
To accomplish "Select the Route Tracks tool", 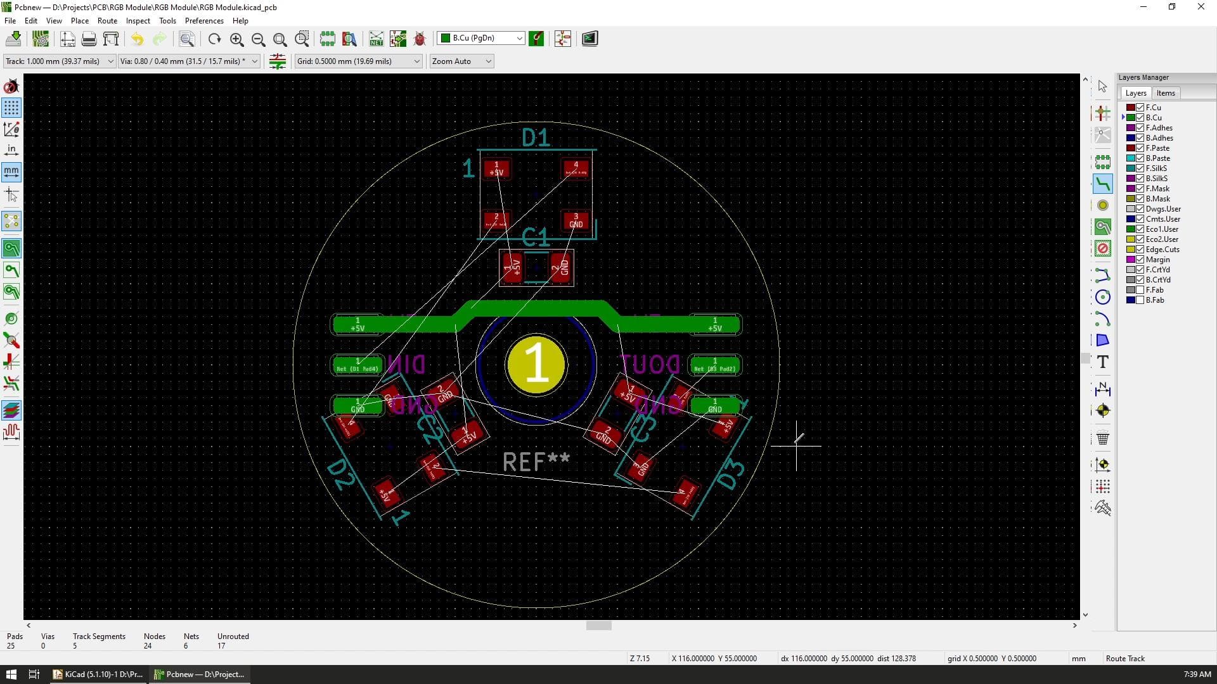I will coord(1103,184).
